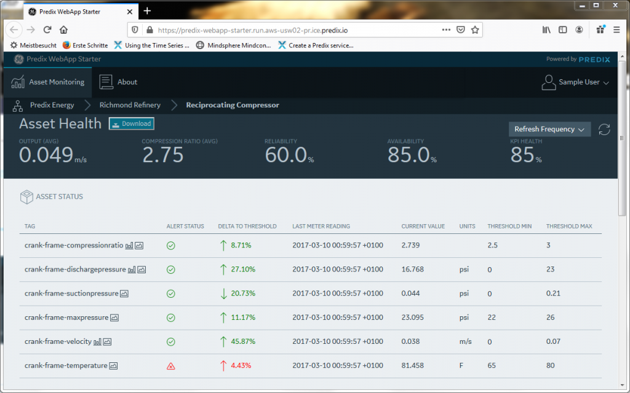Open chart icon for crank-frame-temperature

[114, 366]
